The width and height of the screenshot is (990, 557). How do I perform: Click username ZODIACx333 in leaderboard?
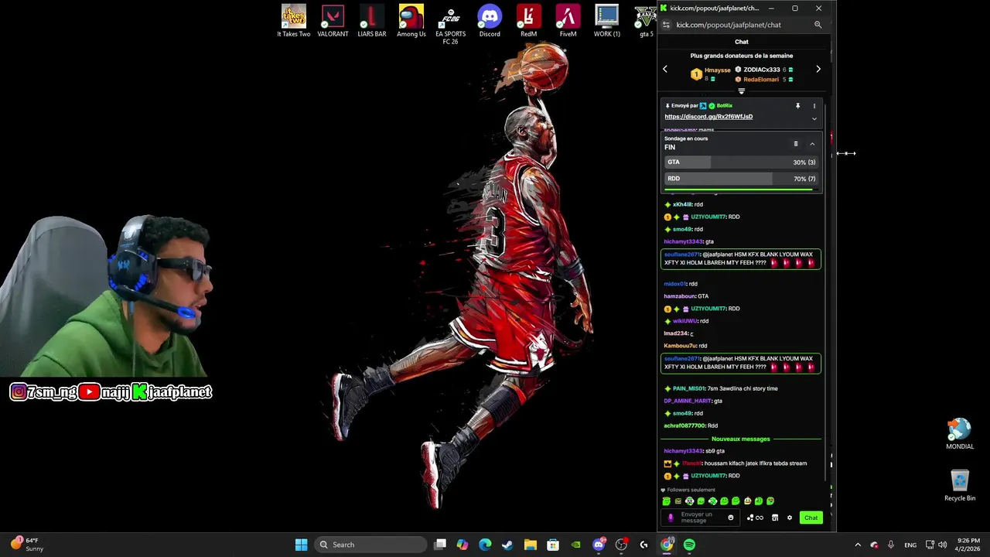tap(762, 70)
